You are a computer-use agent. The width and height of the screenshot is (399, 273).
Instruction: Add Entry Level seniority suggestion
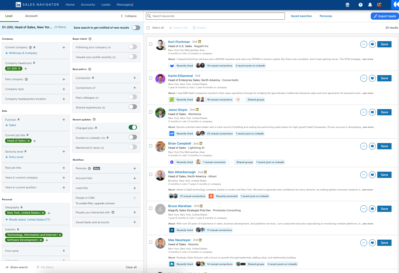point(14,157)
